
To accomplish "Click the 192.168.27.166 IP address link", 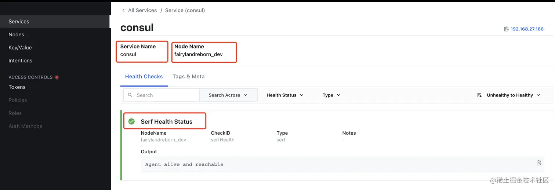I will [x=527, y=29].
